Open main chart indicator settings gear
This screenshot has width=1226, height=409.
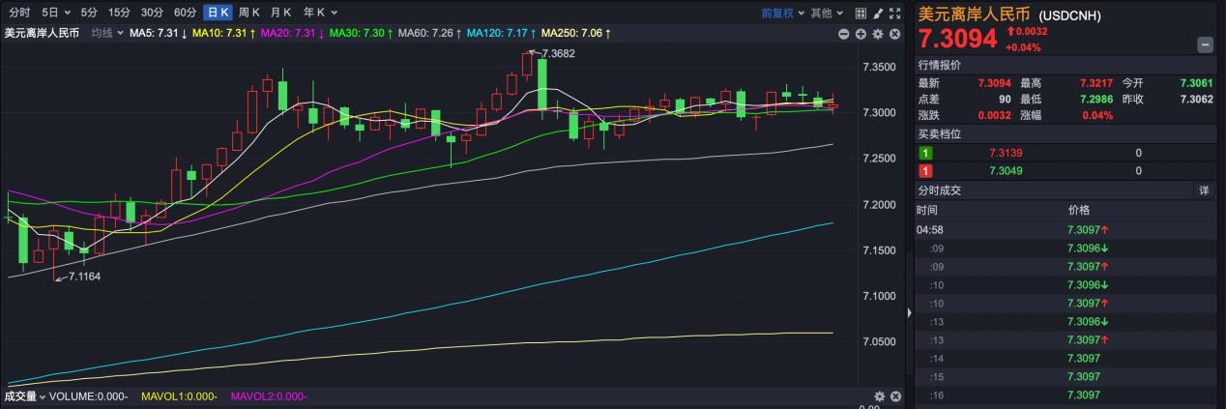(878, 34)
